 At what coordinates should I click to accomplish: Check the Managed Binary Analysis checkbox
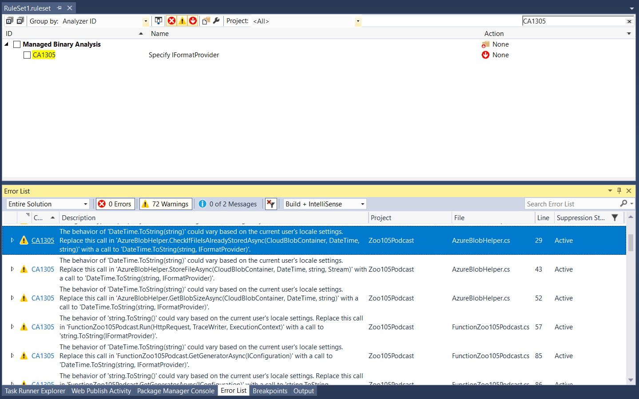coord(17,44)
